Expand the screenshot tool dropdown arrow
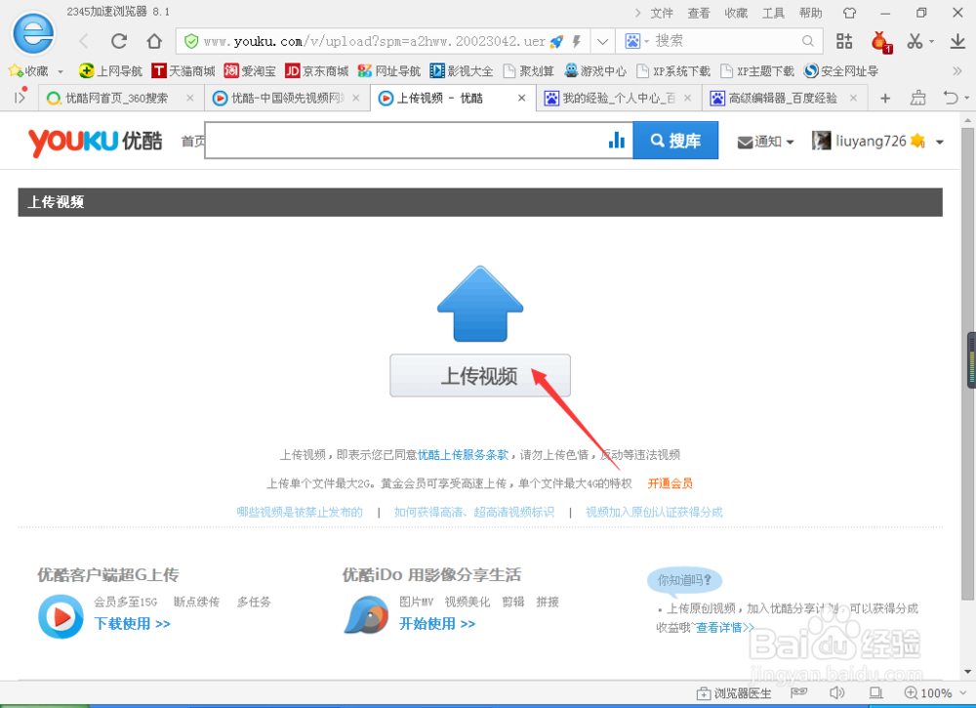This screenshot has width=976, height=708. tap(932, 42)
